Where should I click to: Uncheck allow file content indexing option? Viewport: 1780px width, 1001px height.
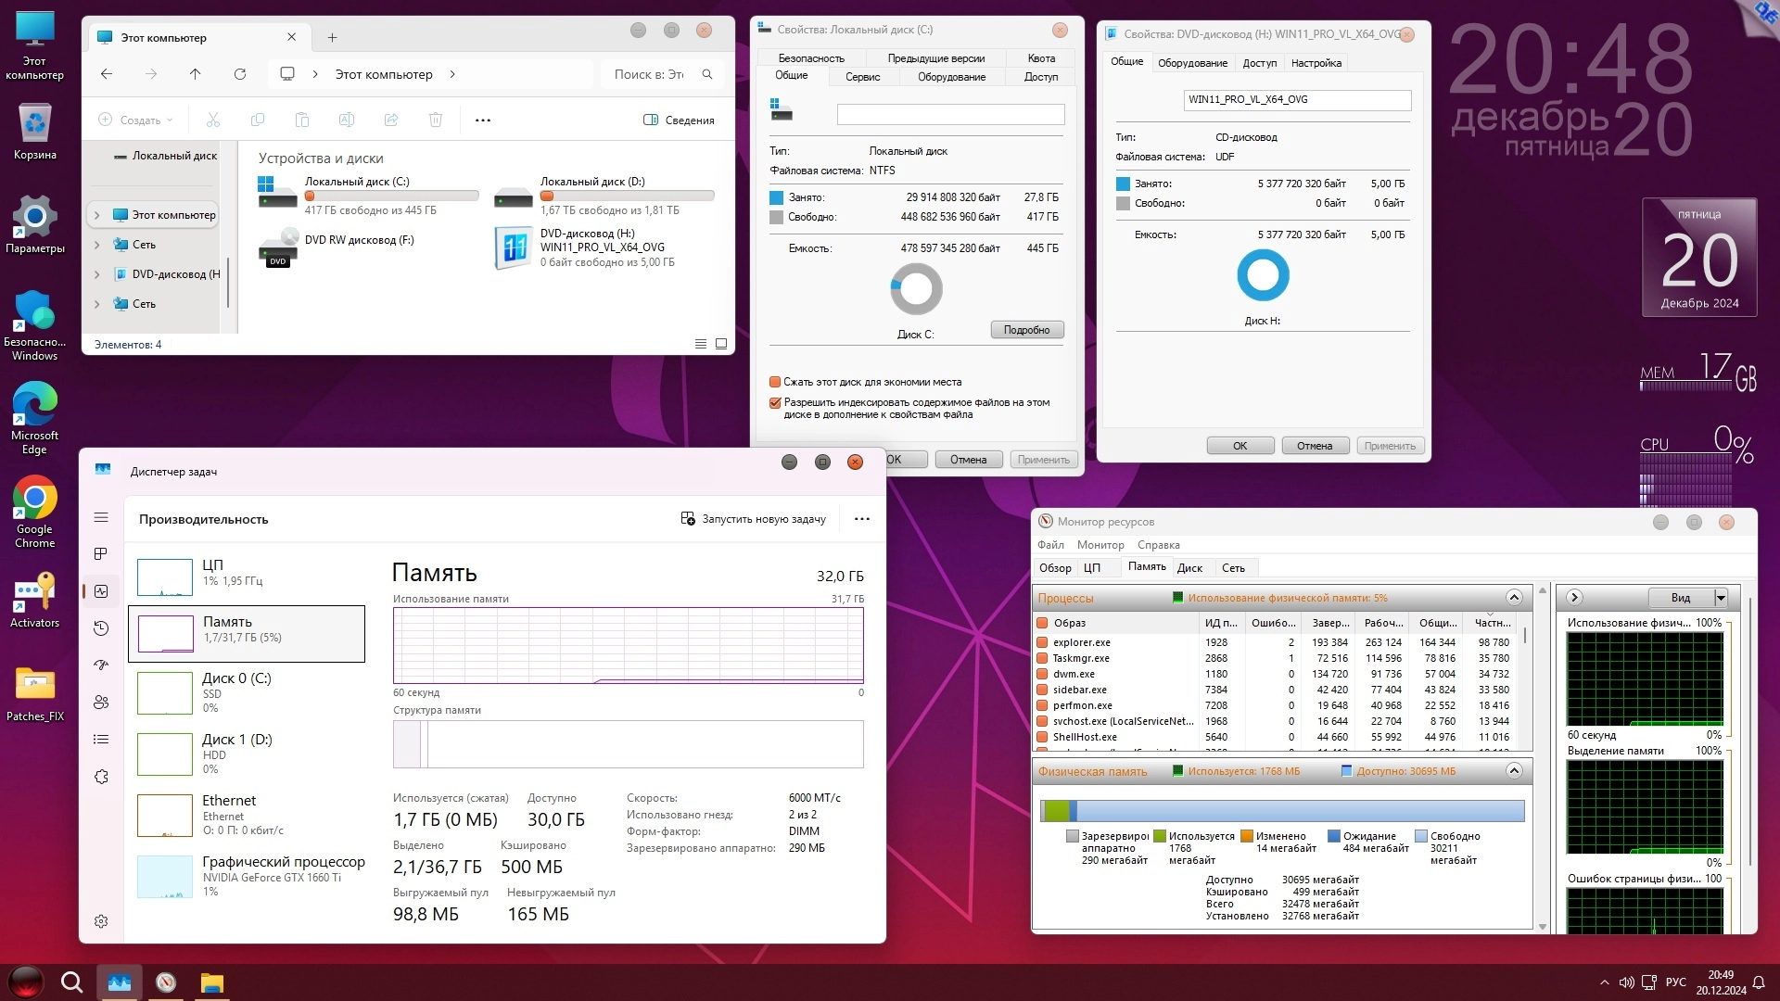click(x=775, y=403)
